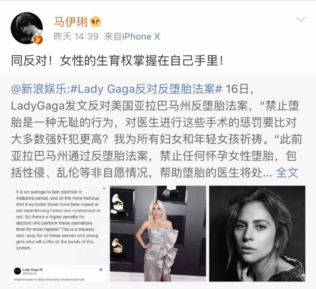Expand full post via 全文 link
Screen dimensions: 316x289
pyautogui.click(x=287, y=173)
